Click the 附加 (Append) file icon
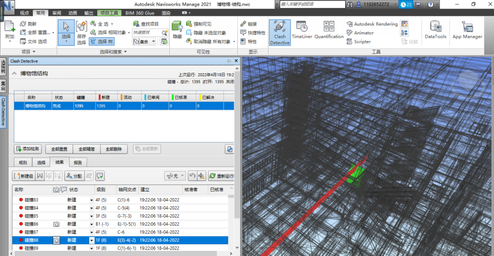Image resolution: width=494 pixels, height=256 pixels. tap(10, 27)
